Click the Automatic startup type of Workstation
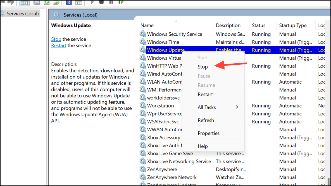331x186 pixels. [290, 106]
